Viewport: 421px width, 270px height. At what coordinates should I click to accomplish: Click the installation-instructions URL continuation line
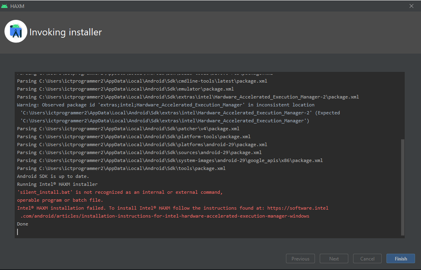(165, 216)
